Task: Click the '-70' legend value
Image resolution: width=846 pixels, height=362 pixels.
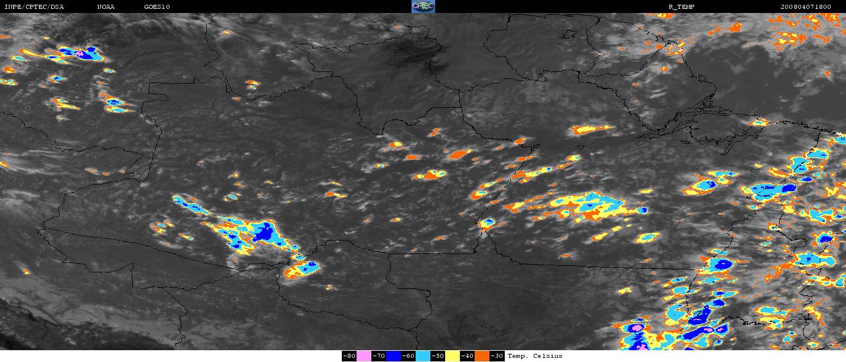Action: [x=378, y=356]
